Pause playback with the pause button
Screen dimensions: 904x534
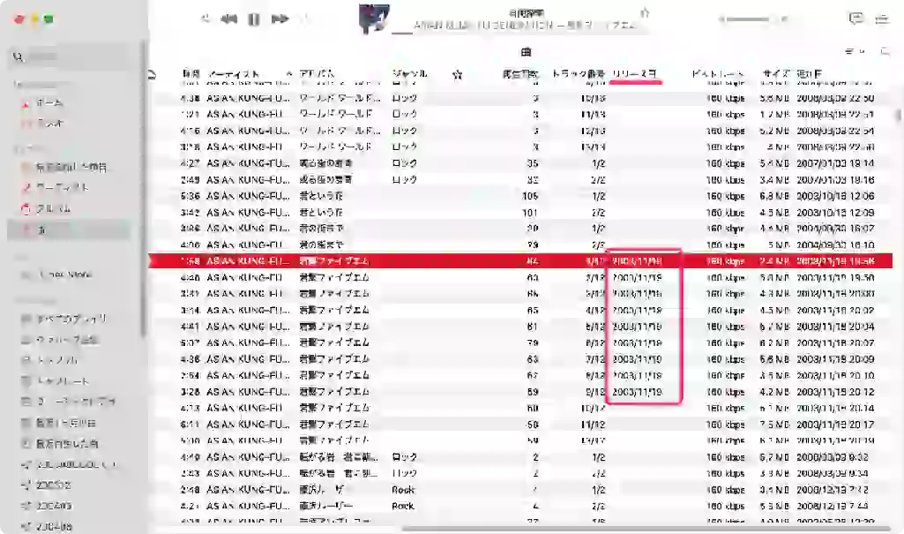[x=254, y=19]
